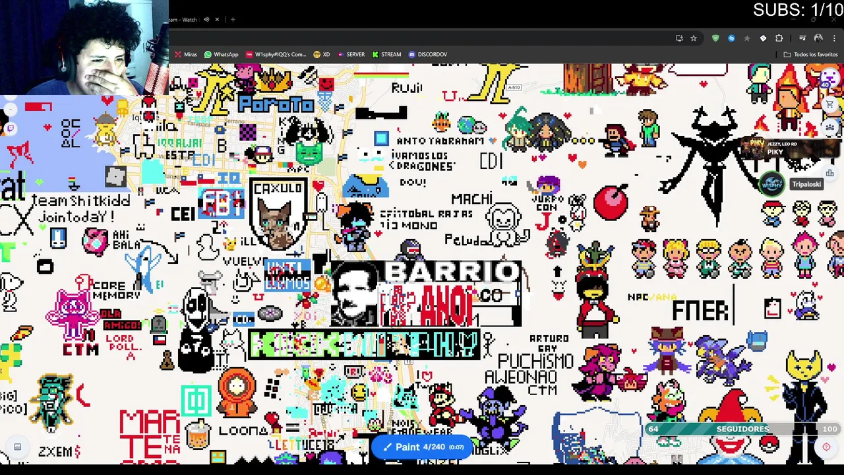This screenshot has width=844, height=475.
Task: Click the Paint 4/240 button
Action: click(422, 447)
